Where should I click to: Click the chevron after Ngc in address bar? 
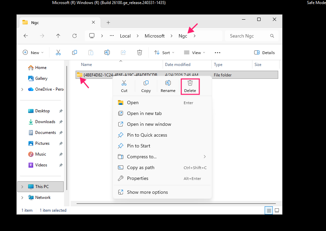click(195, 36)
